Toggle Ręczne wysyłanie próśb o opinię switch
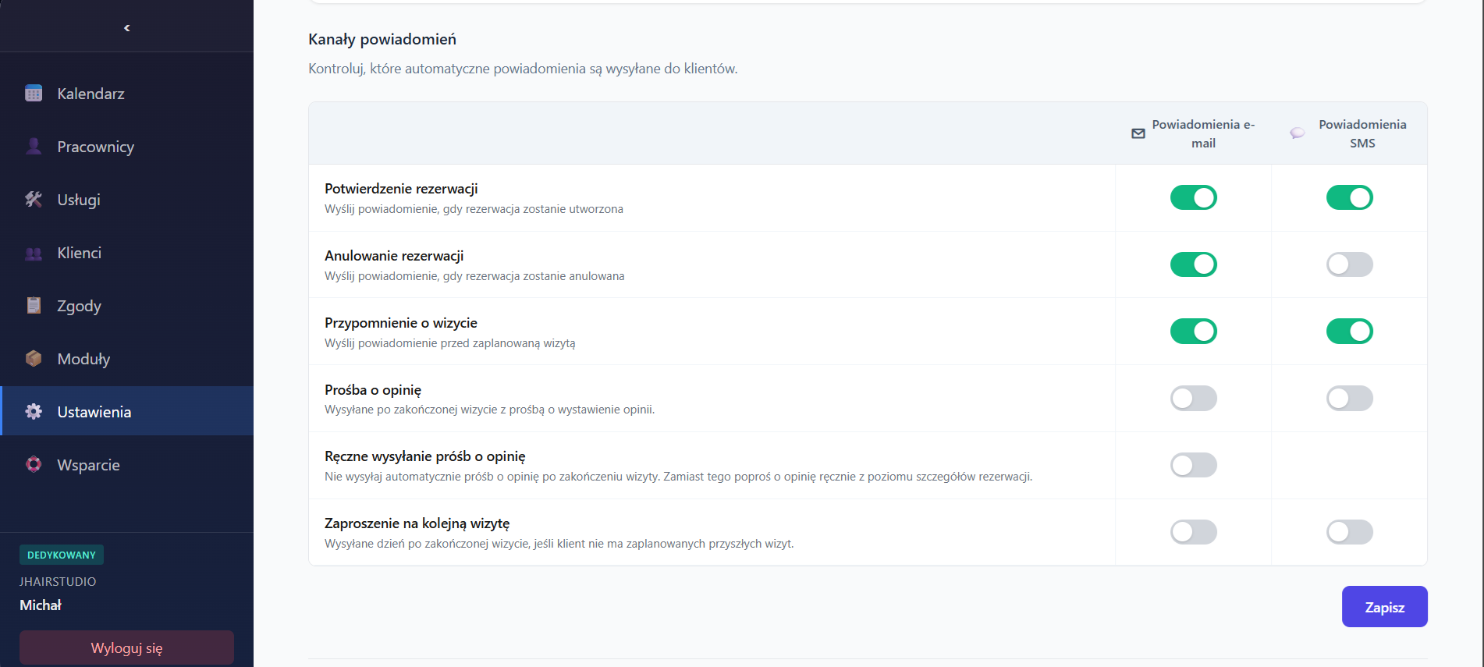The height and width of the screenshot is (667, 1484). (1193, 466)
